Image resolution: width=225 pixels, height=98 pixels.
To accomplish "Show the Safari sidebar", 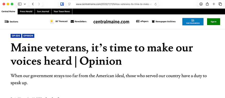I will point(20,4).
